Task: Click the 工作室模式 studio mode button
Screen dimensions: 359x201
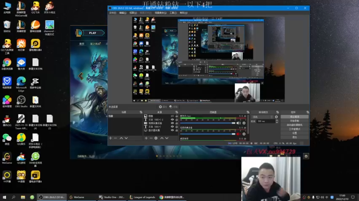Action: (x=294, y=129)
